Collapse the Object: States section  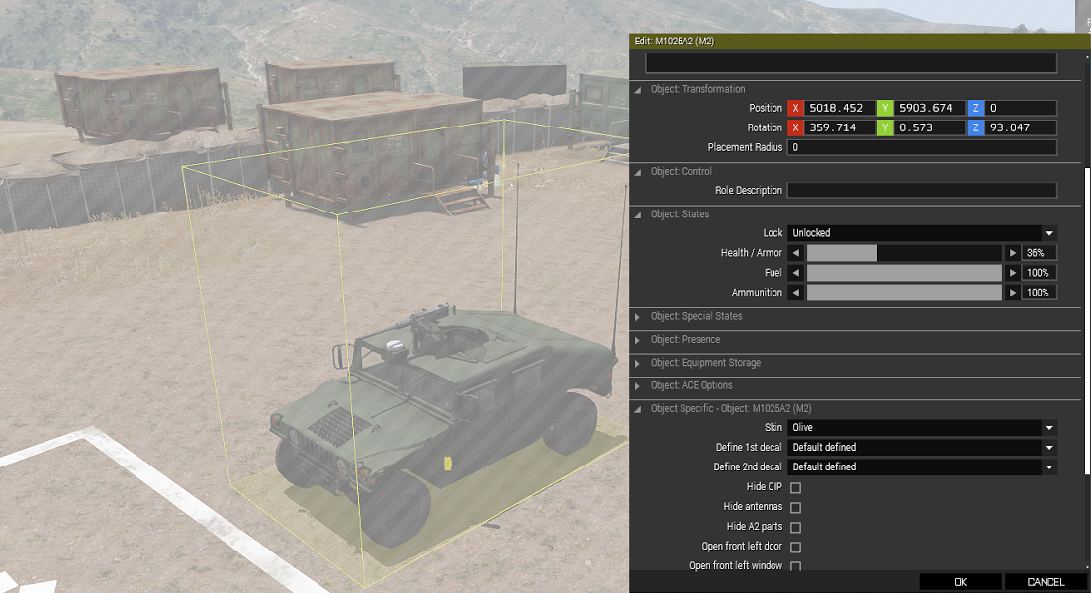click(637, 214)
